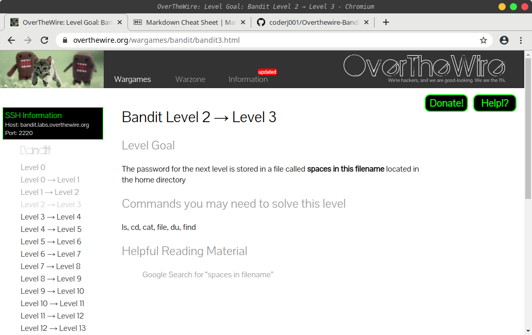This screenshot has width=532, height=335.
Task: View site security lock info
Action: point(65,40)
